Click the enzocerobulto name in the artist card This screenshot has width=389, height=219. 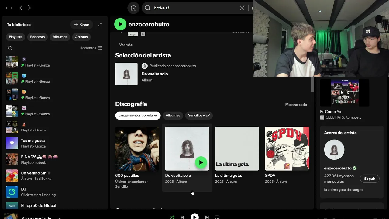tap(338, 168)
